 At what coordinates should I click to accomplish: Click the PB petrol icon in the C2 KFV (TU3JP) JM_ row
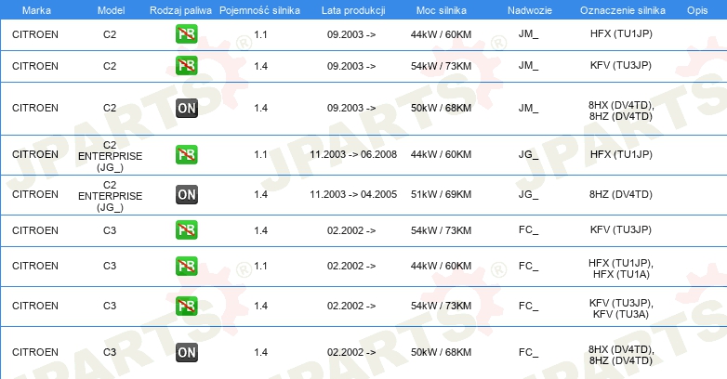(x=186, y=65)
